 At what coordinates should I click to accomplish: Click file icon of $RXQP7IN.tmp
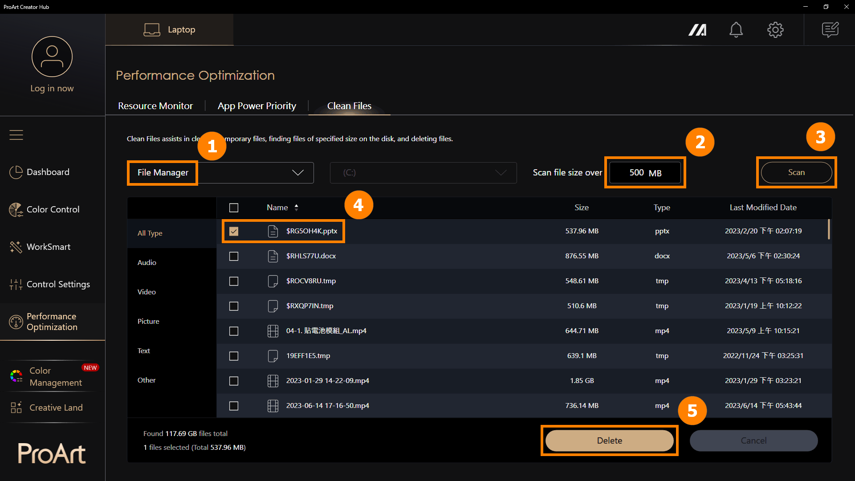[x=273, y=306]
